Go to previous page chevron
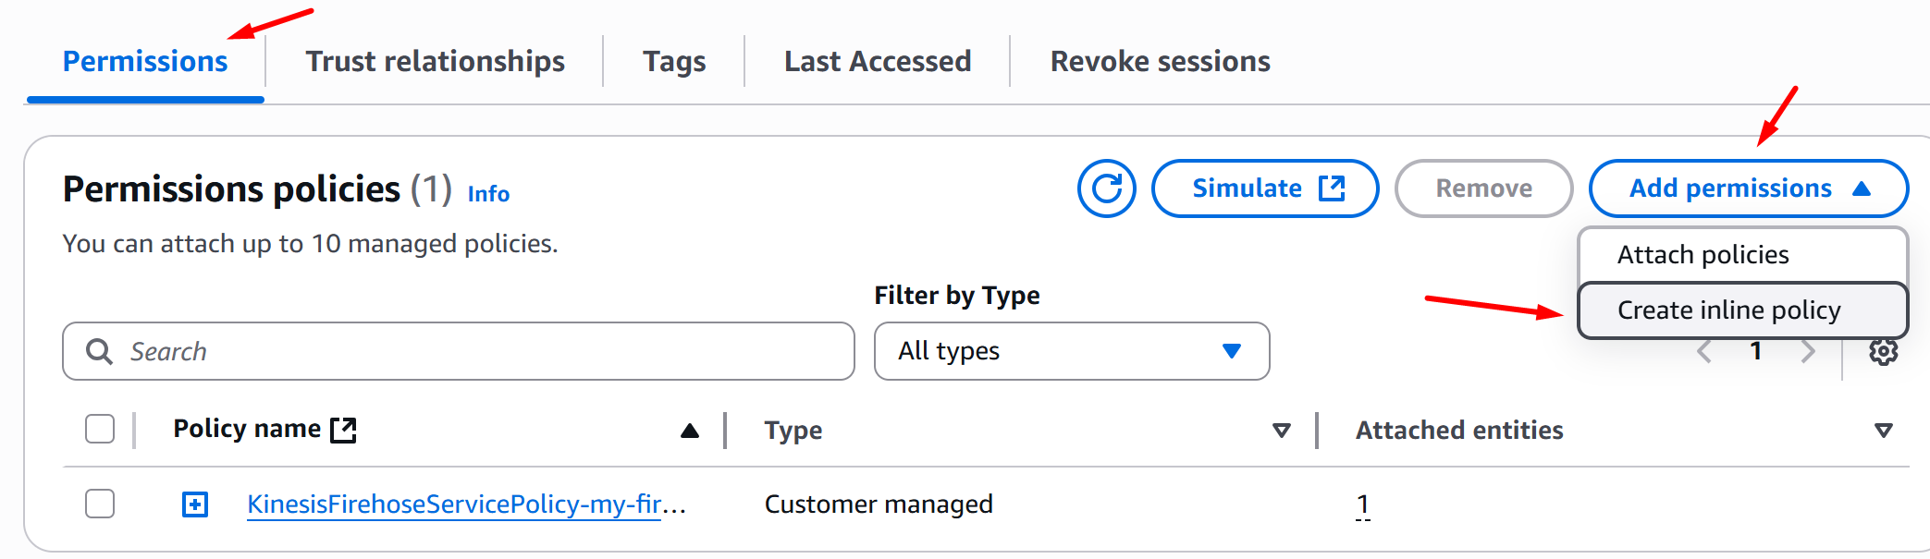1930x559 pixels. click(1704, 352)
